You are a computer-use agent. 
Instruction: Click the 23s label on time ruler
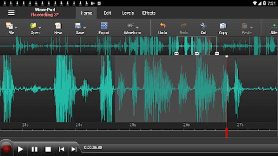pyautogui.click(x=25, y=125)
